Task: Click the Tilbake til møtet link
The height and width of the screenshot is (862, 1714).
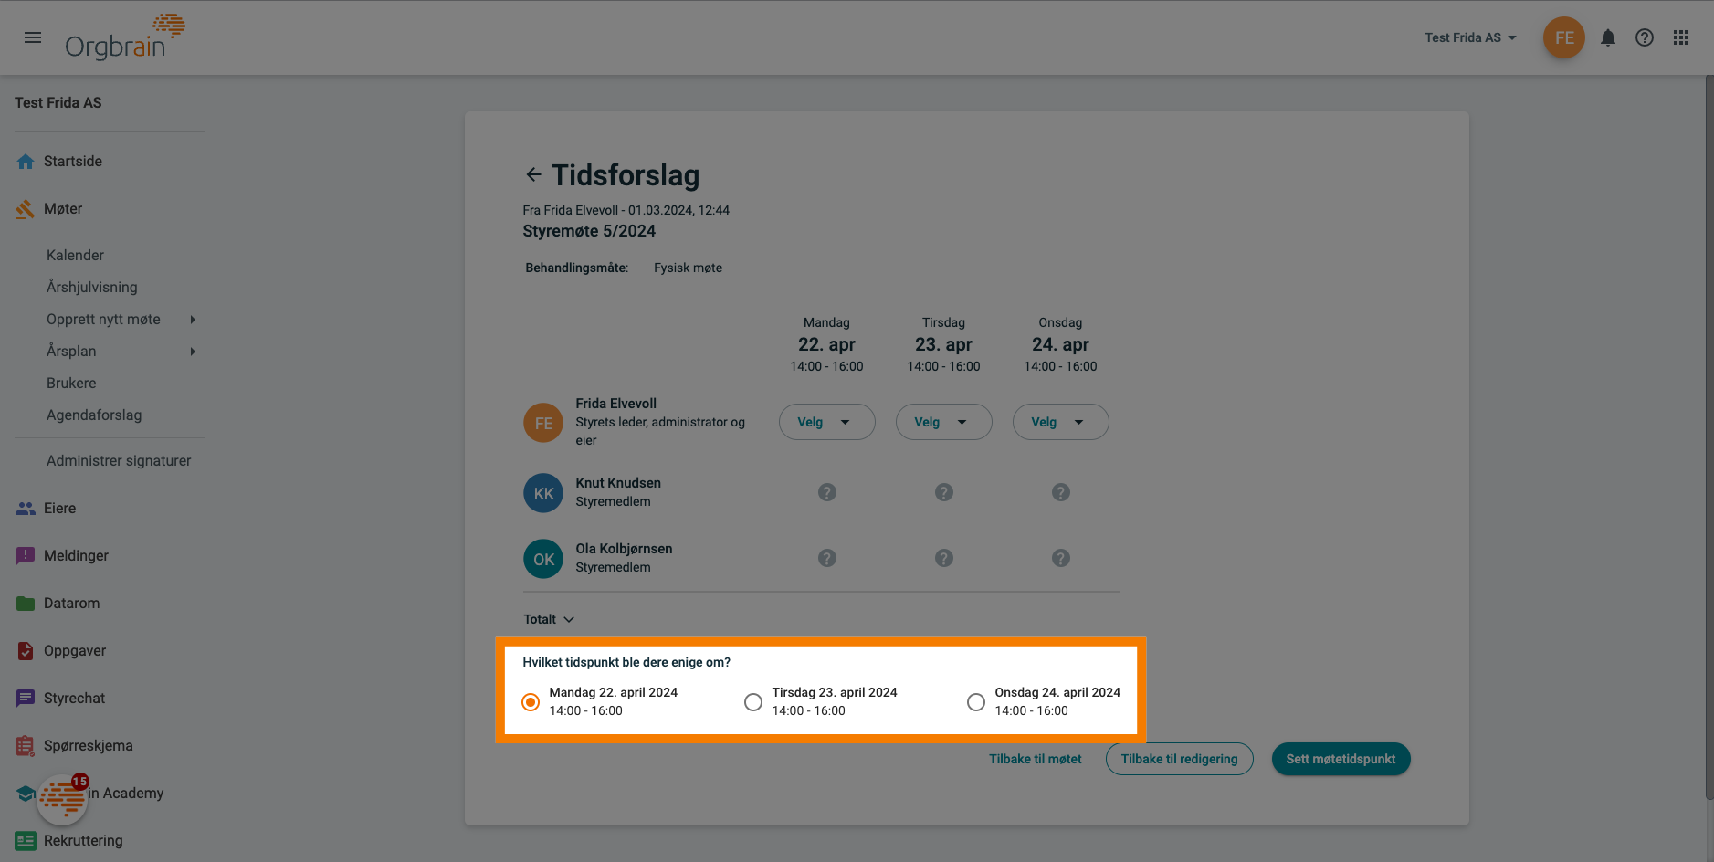Action: pos(1036,759)
